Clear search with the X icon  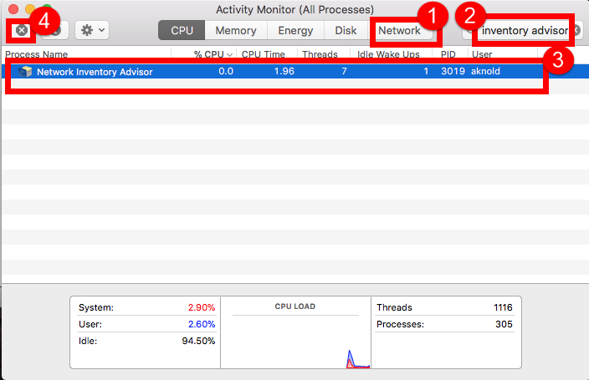click(x=576, y=30)
